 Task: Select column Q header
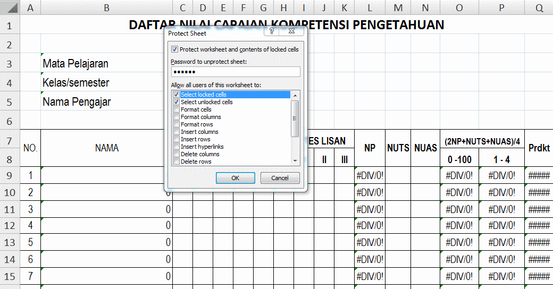tap(539, 7)
